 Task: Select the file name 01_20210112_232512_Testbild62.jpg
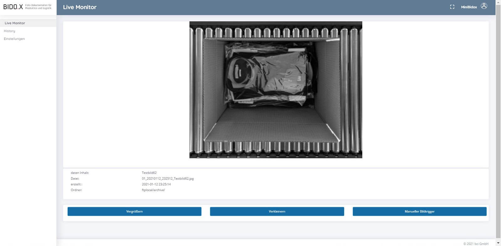click(168, 179)
